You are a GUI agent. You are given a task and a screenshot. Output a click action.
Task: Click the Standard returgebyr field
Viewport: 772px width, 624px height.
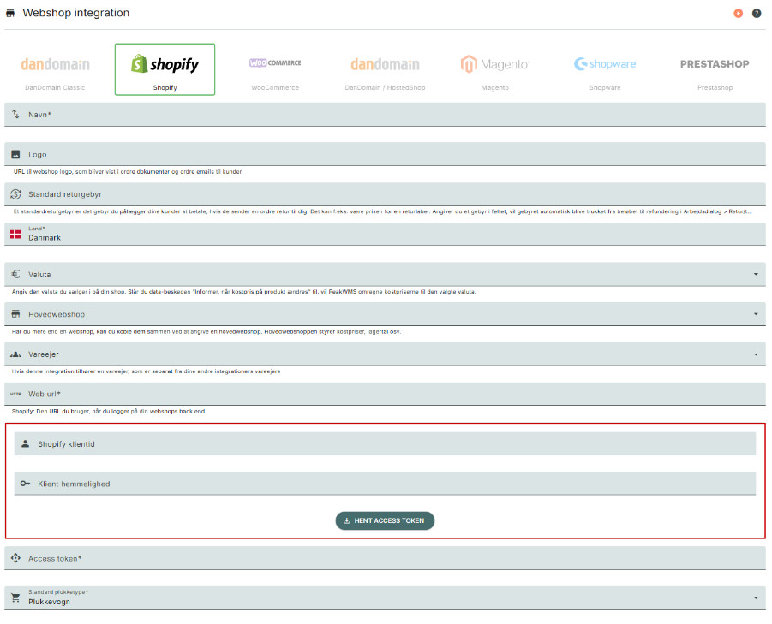click(x=385, y=194)
